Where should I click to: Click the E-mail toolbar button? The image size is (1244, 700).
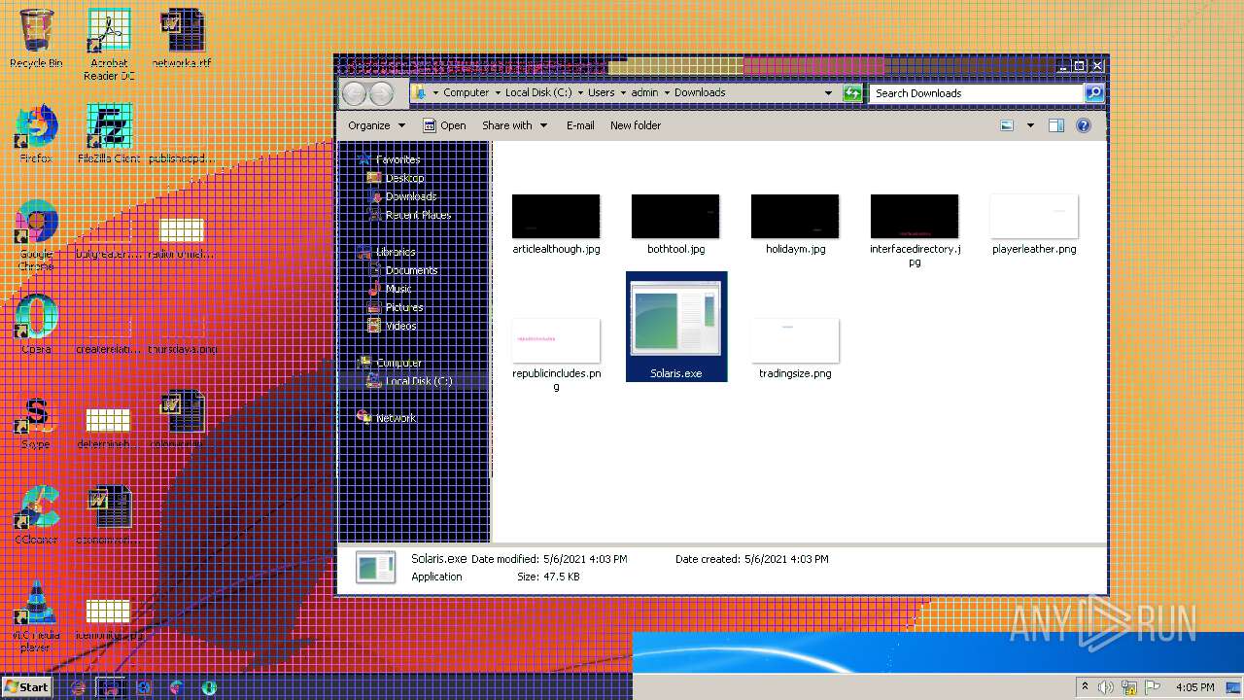tap(580, 125)
